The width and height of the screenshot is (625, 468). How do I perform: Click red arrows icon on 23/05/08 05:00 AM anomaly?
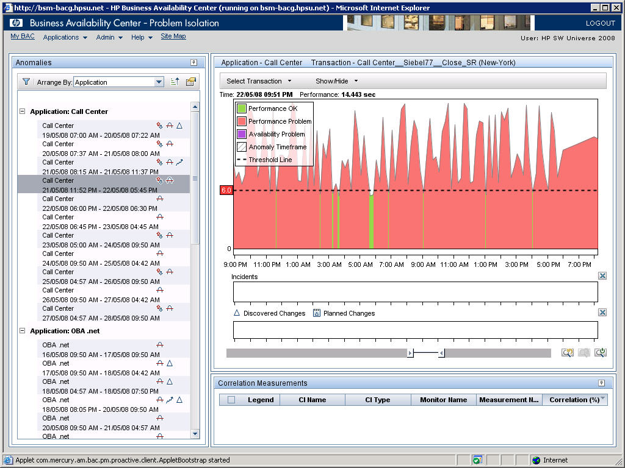[x=159, y=236]
